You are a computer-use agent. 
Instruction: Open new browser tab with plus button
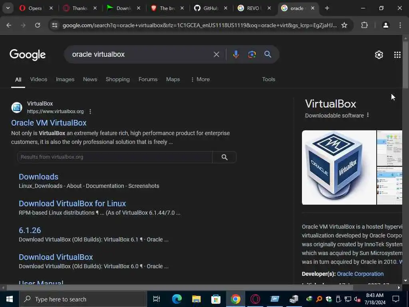[x=327, y=8]
